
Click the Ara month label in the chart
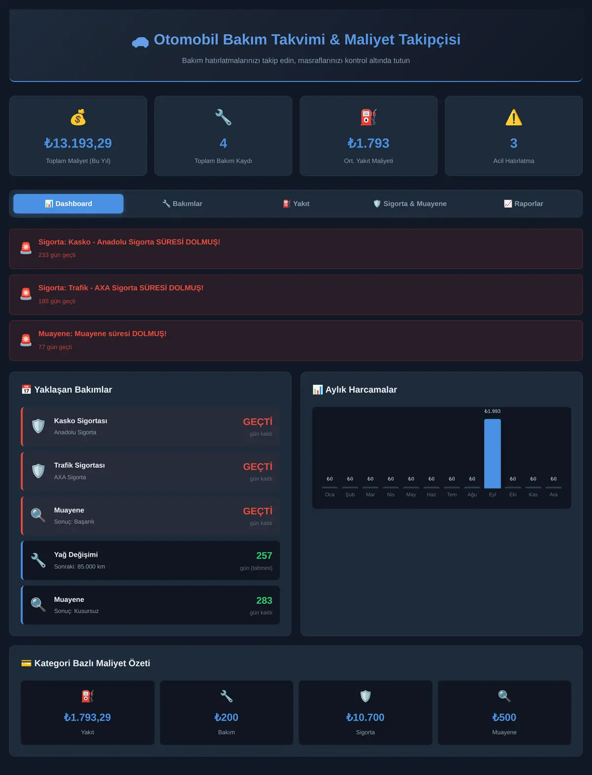click(554, 494)
